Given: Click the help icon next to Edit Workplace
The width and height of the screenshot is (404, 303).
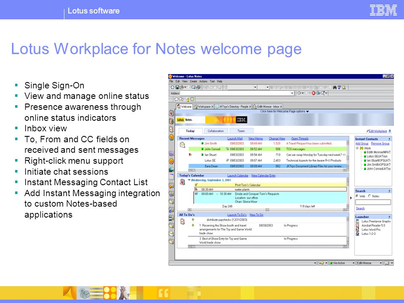Looking at the screenshot, I should pyautogui.click(x=390, y=131).
